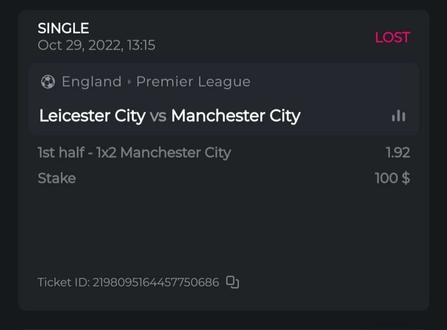Click the LOST status label
The image size is (447, 330).
[x=392, y=38]
